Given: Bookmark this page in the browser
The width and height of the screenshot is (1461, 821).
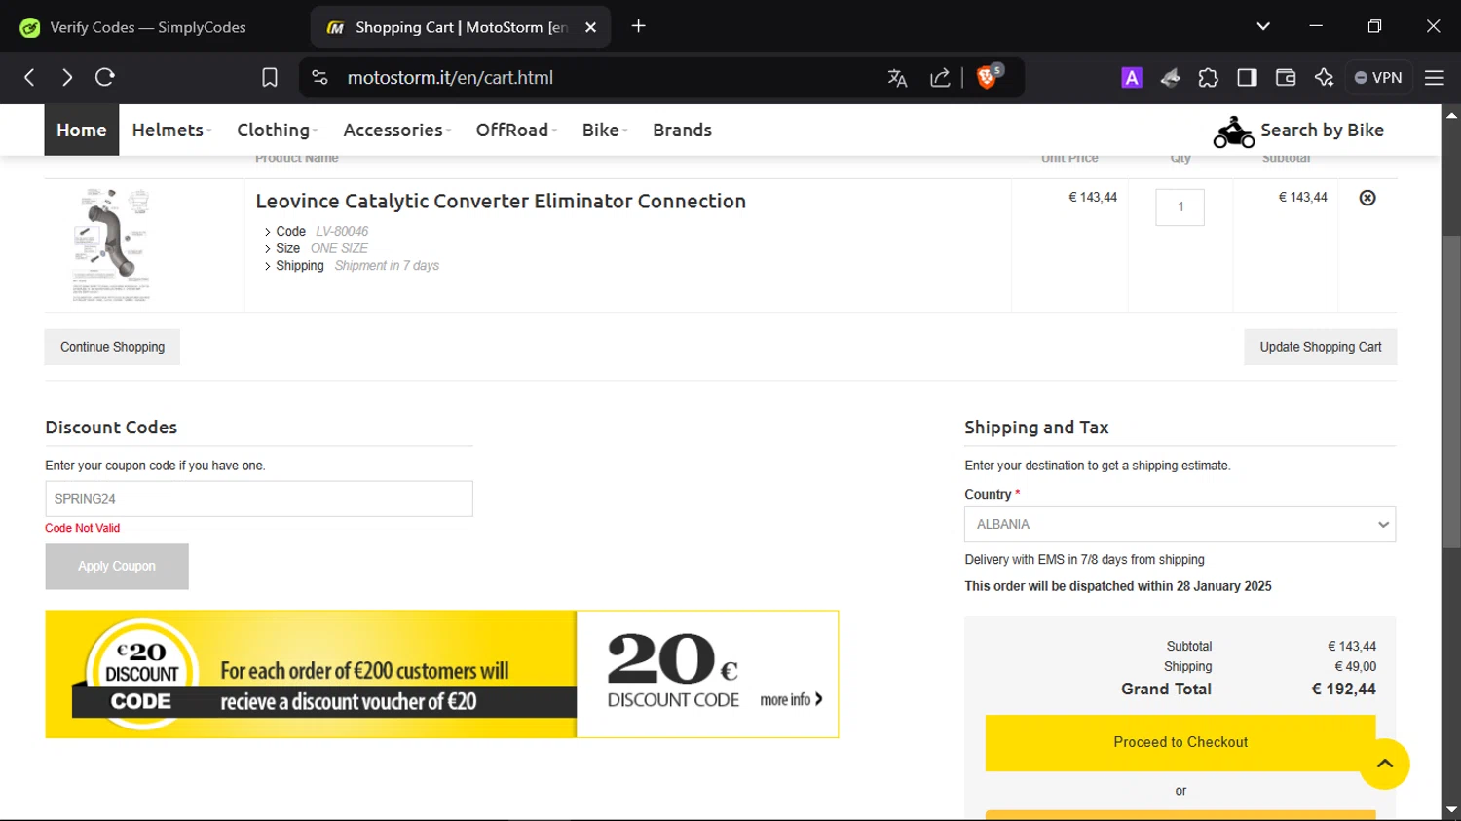Looking at the screenshot, I should pyautogui.click(x=270, y=78).
